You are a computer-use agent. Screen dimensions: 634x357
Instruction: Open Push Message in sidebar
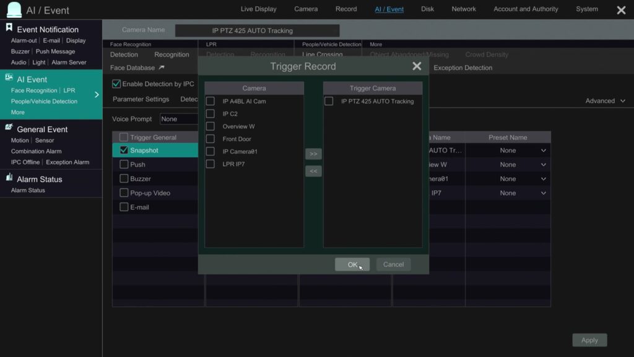55,51
